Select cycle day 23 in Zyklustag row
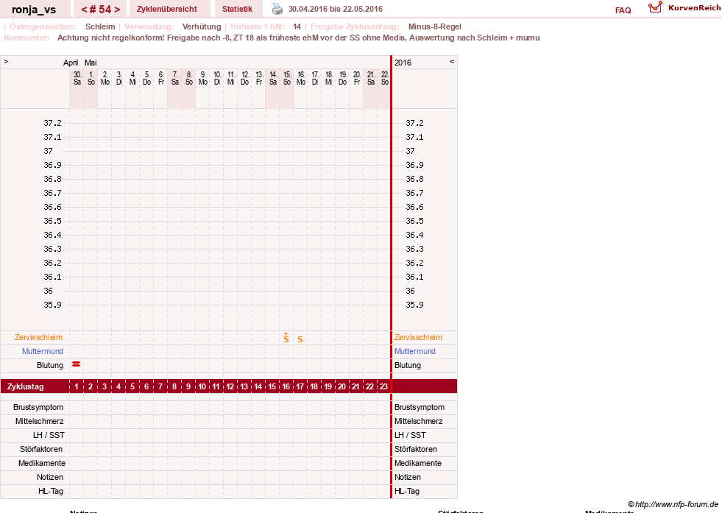Image resolution: width=722 pixels, height=513 pixels. coord(383,386)
